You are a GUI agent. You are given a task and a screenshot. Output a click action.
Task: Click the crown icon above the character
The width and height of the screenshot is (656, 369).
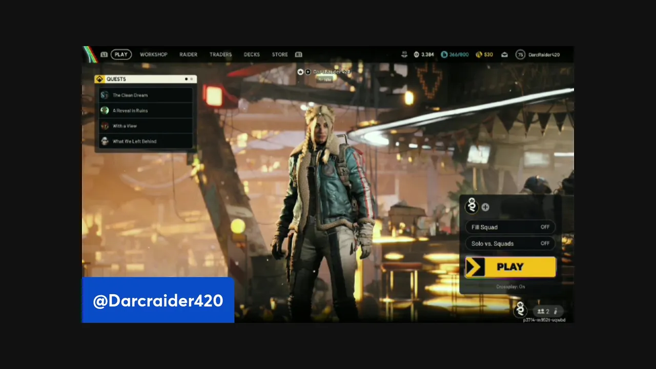(x=300, y=72)
